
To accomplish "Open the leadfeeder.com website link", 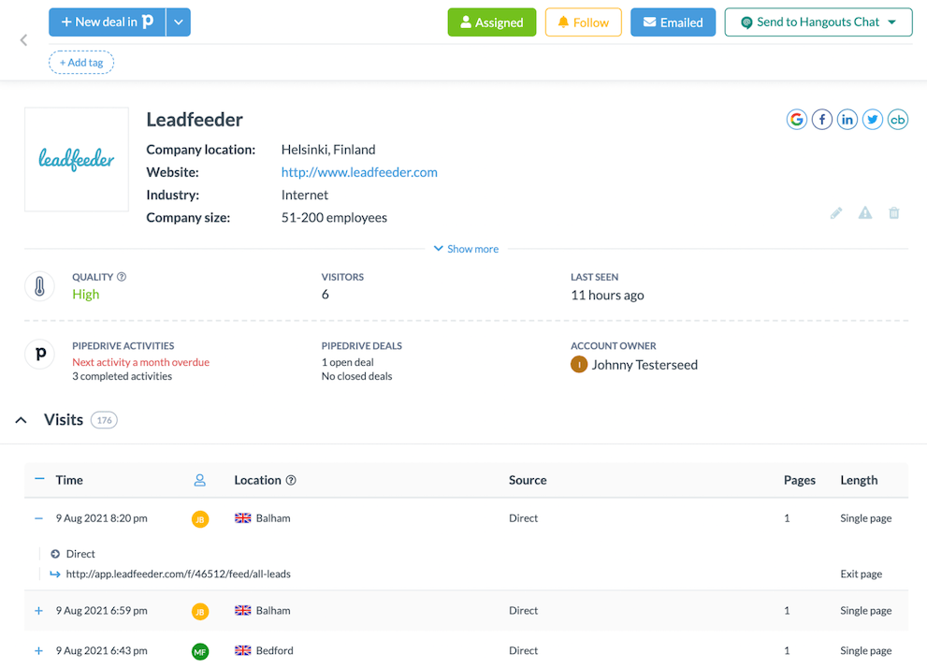I will click(x=359, y=173).
